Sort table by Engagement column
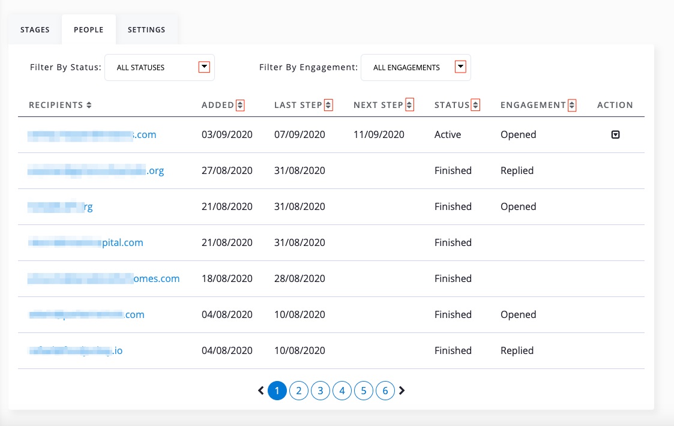 571,105
